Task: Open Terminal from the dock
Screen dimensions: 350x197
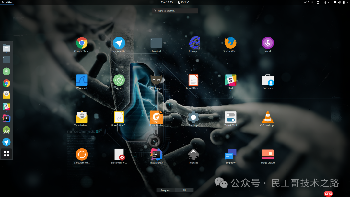Action: click(x=6, y=60)
